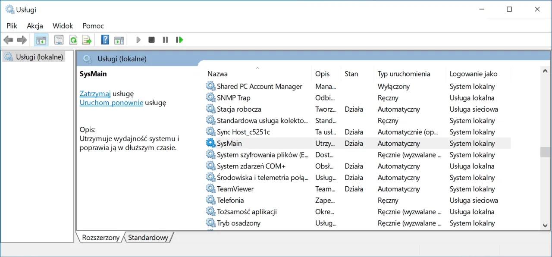Stop the service with the black square icon
552x257 pixels.
[151, 40]
